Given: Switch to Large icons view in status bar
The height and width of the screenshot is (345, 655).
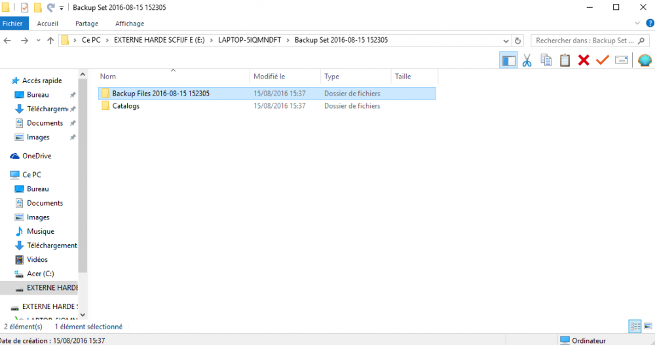Looking at the screenshot, I should tap(648, 326).
